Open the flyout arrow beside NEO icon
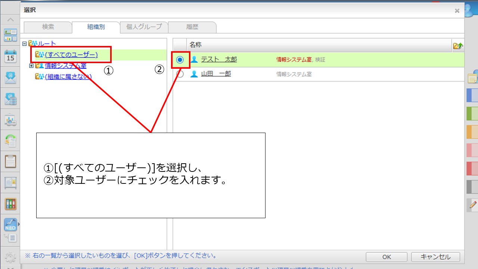Viewport: 478px width, 269px height. click(19, 225)
